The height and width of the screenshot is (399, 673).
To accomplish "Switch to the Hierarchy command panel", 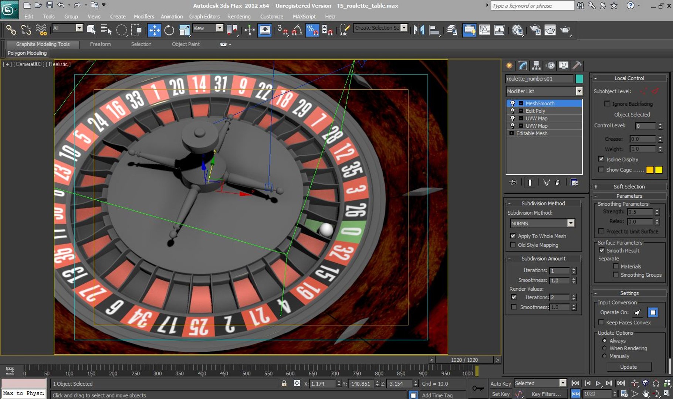I will [536, 66].
